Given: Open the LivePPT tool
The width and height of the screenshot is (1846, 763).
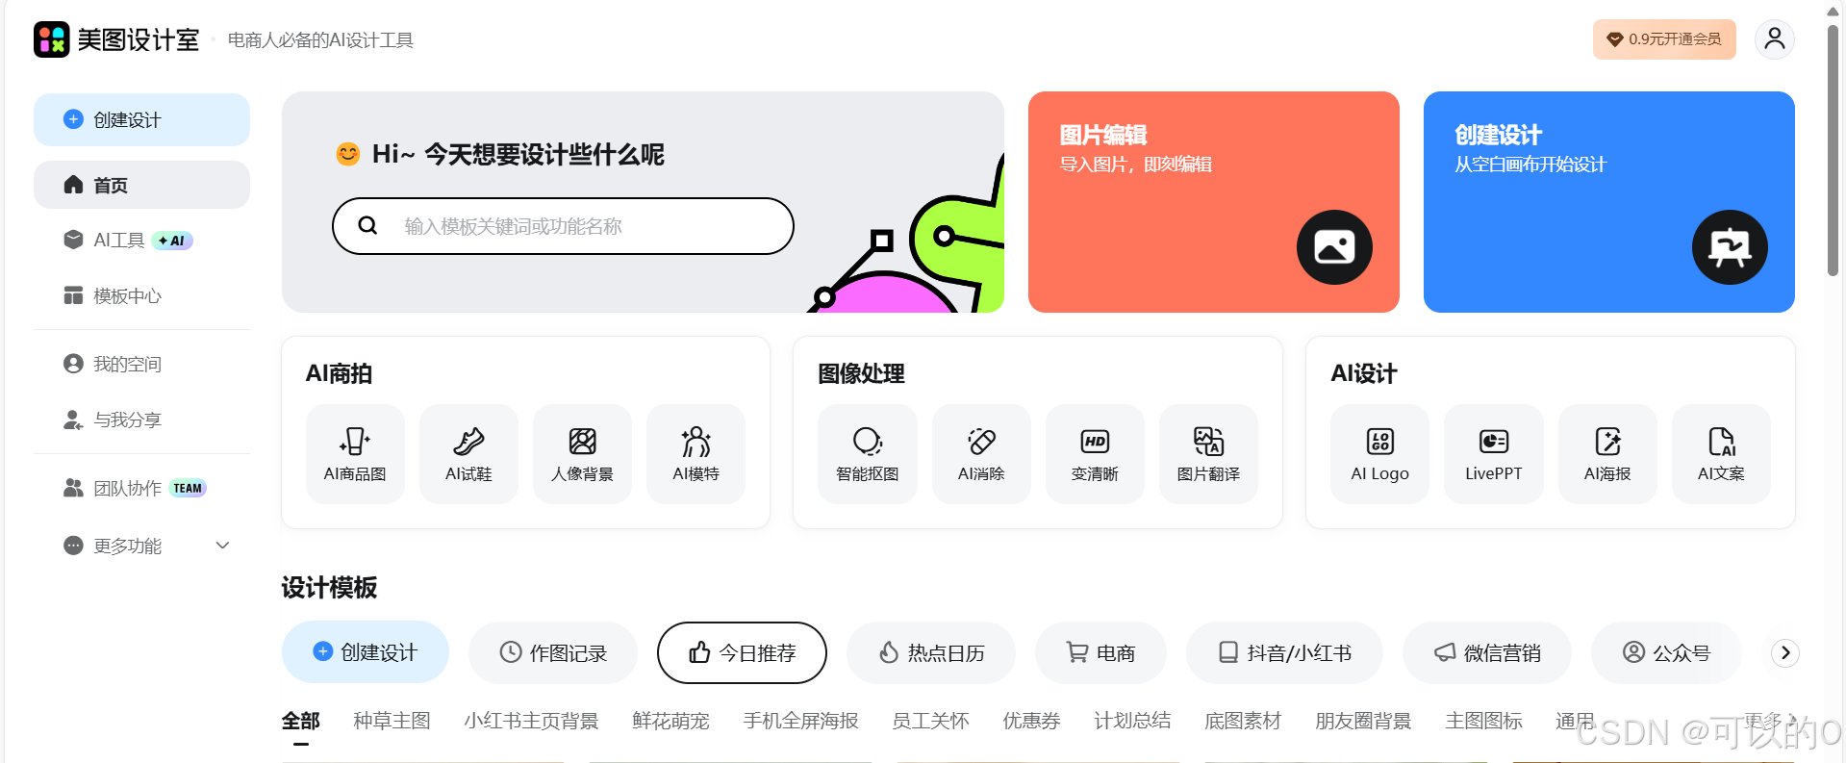Looking at the screenshot, I should click(x=1493, y=454).
